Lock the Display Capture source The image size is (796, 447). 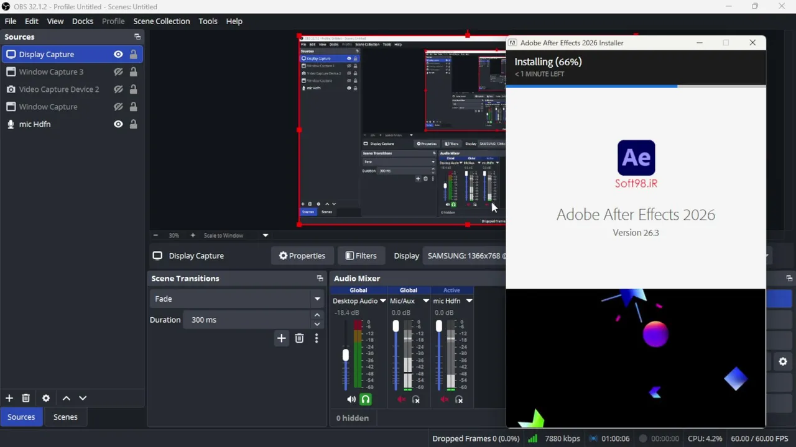pos(133,55)
